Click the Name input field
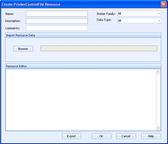Viewport: 168px width, 144px height. [57, 14]
